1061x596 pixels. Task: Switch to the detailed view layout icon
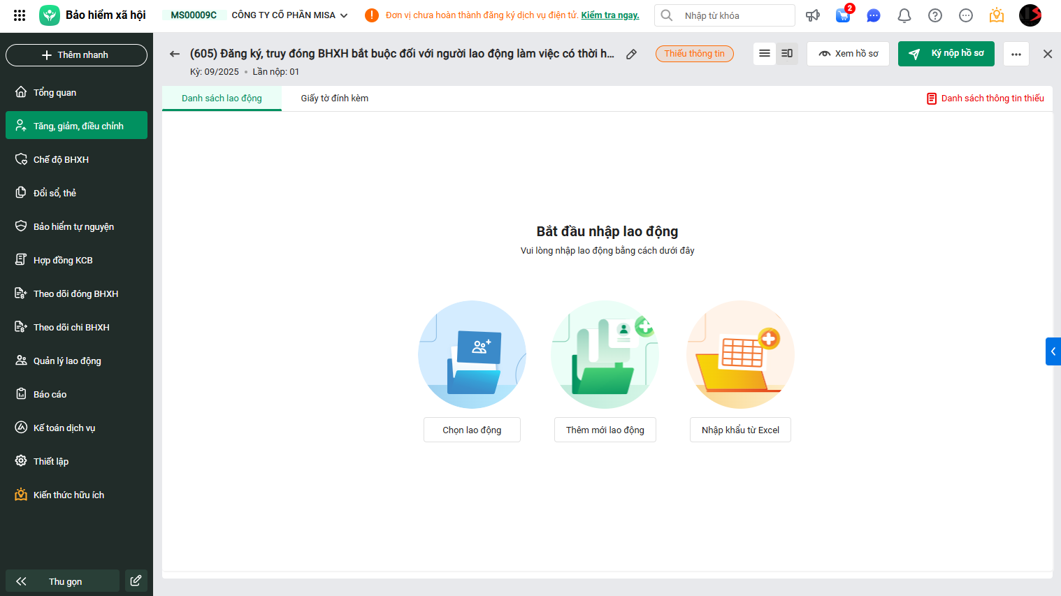tap(787, 53)
